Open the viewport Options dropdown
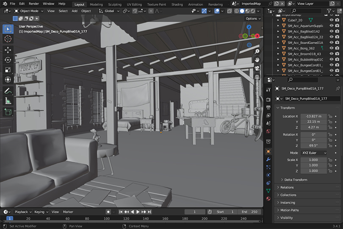This screenshot has height=229, width=343. click(x=253, y=19)
